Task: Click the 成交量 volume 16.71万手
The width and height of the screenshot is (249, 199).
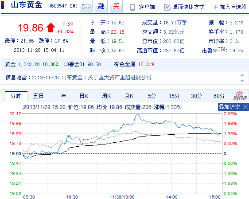Action: [x=175, y=23]
